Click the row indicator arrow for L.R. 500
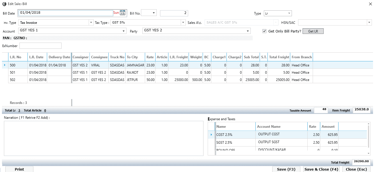Screen dimensions: 375x172 click(x=5, y=65)
